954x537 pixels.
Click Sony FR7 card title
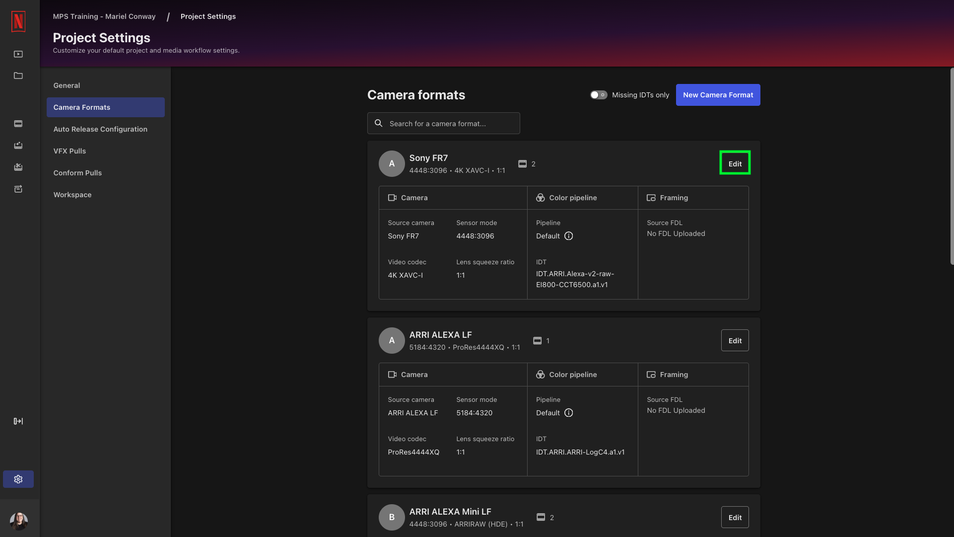(x=428, y=158)
